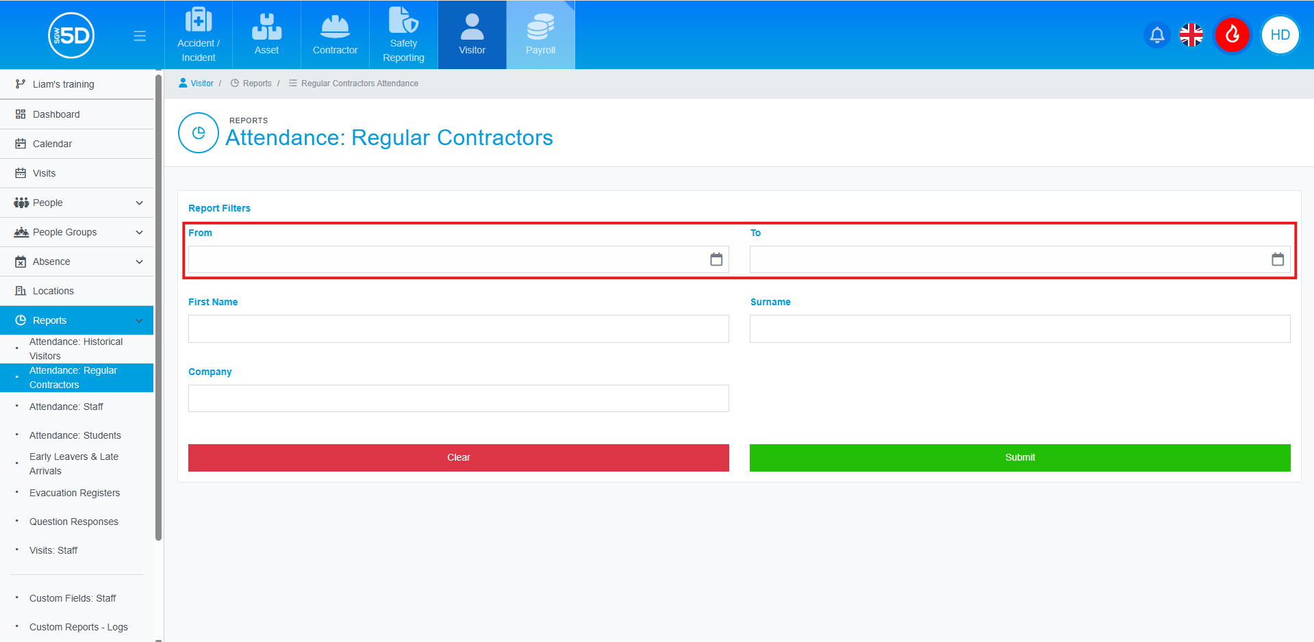Open Visits in the sidebar
1314x642 pixels.
click(77, 173)
